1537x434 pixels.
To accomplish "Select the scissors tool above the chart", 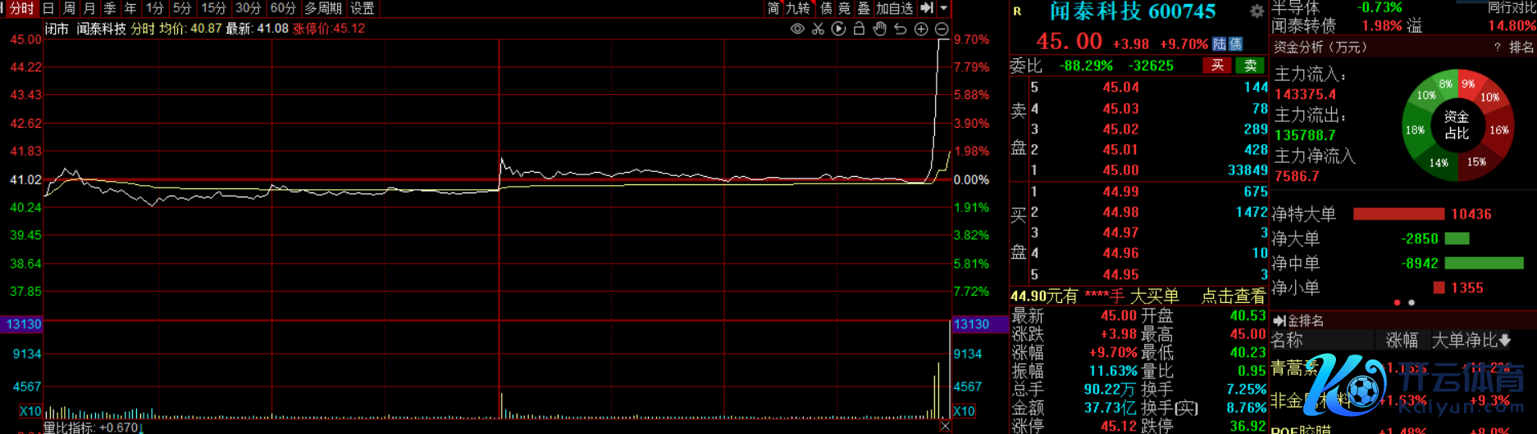I will 818,29.
